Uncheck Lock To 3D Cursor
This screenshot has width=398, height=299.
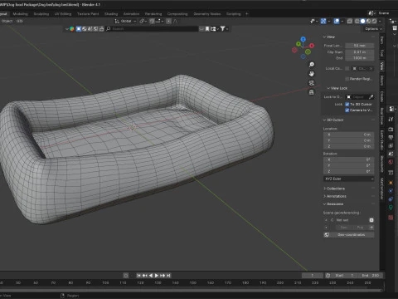coord(347,104)
